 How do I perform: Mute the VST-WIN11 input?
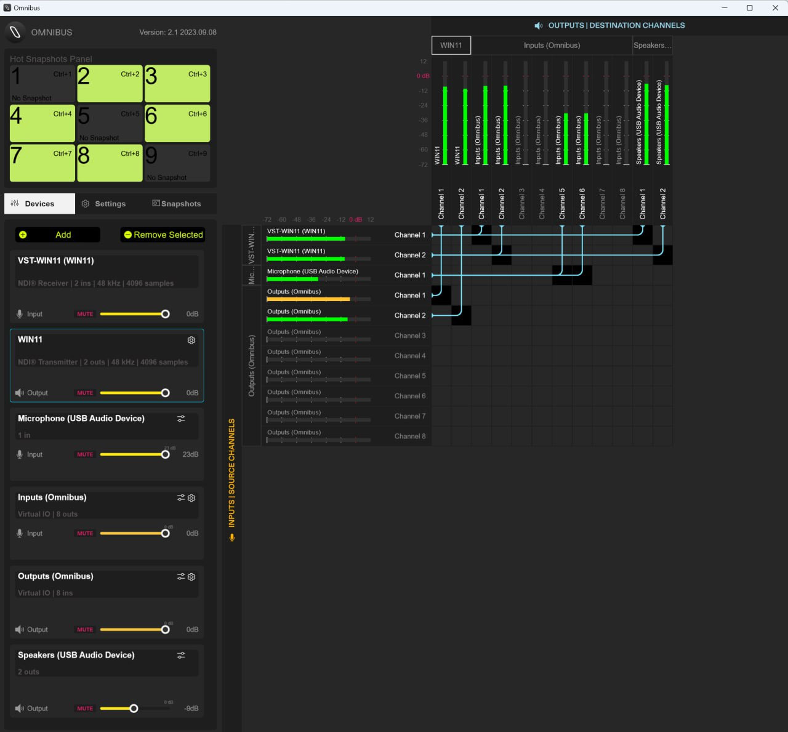click(85, 314)
